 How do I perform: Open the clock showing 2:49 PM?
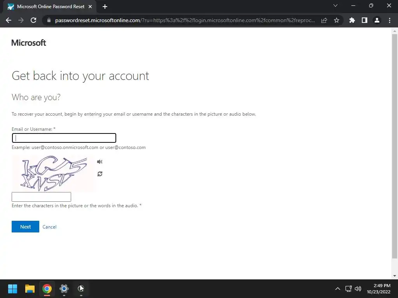(x=379, y=289)
